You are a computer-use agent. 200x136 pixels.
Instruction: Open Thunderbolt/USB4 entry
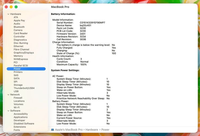tap(24, 88)
